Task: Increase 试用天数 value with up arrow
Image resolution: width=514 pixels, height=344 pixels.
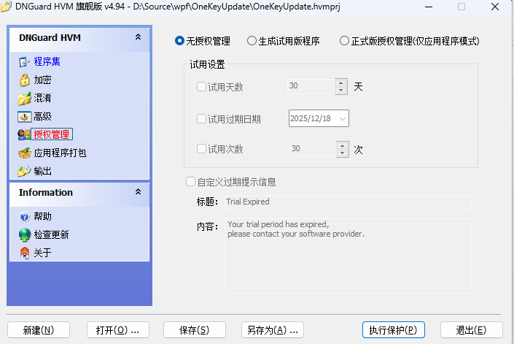Action: [x=341, y=83]
